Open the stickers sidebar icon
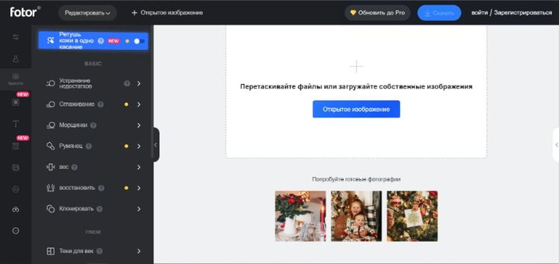 click(x=16, y=167)
